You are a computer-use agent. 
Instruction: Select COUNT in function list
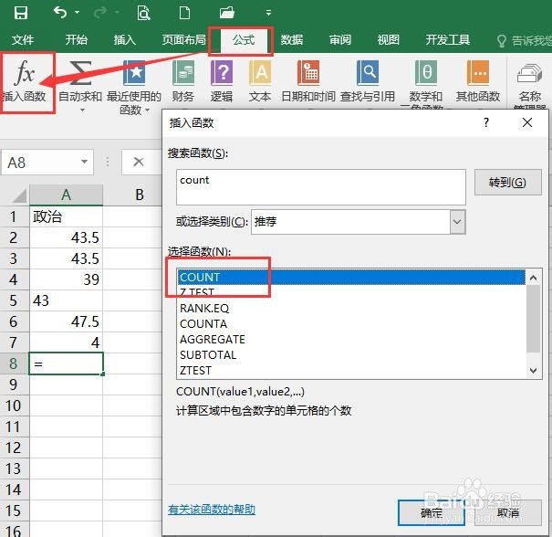point(351,277)
